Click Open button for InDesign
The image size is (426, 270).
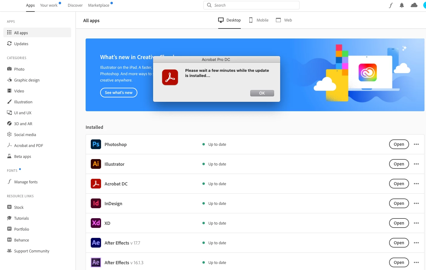pos(399,203)
